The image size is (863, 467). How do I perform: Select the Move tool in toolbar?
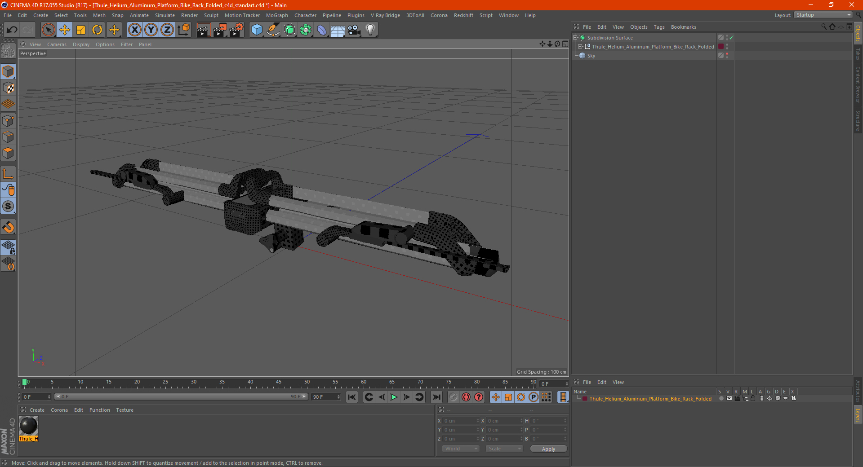coord(65,30)
